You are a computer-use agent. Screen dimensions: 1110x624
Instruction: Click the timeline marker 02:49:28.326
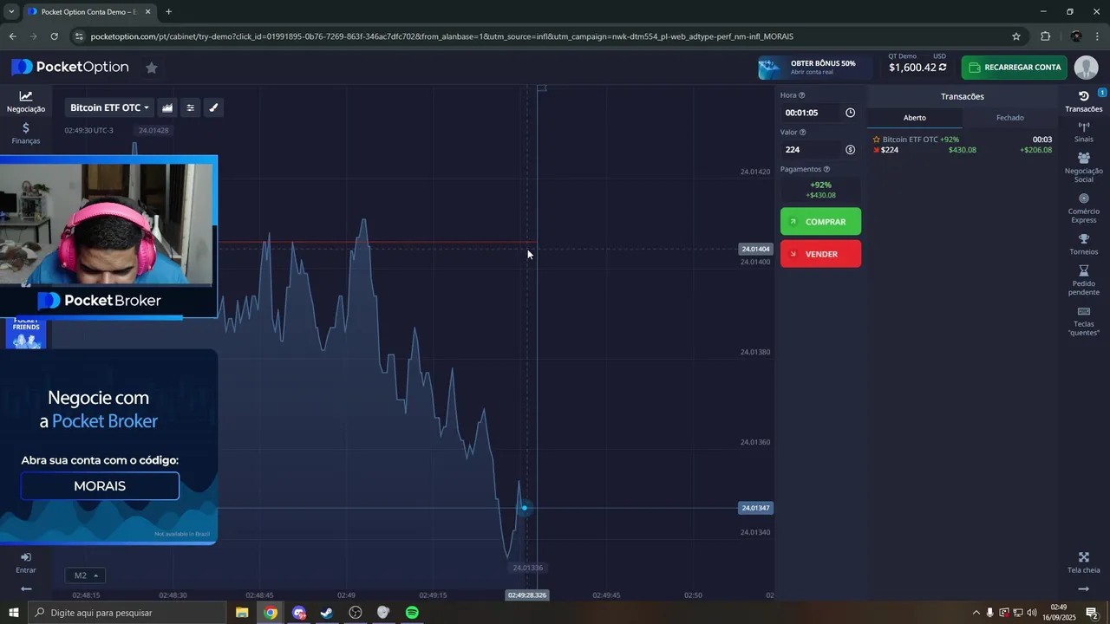click(x=527, y=595)
